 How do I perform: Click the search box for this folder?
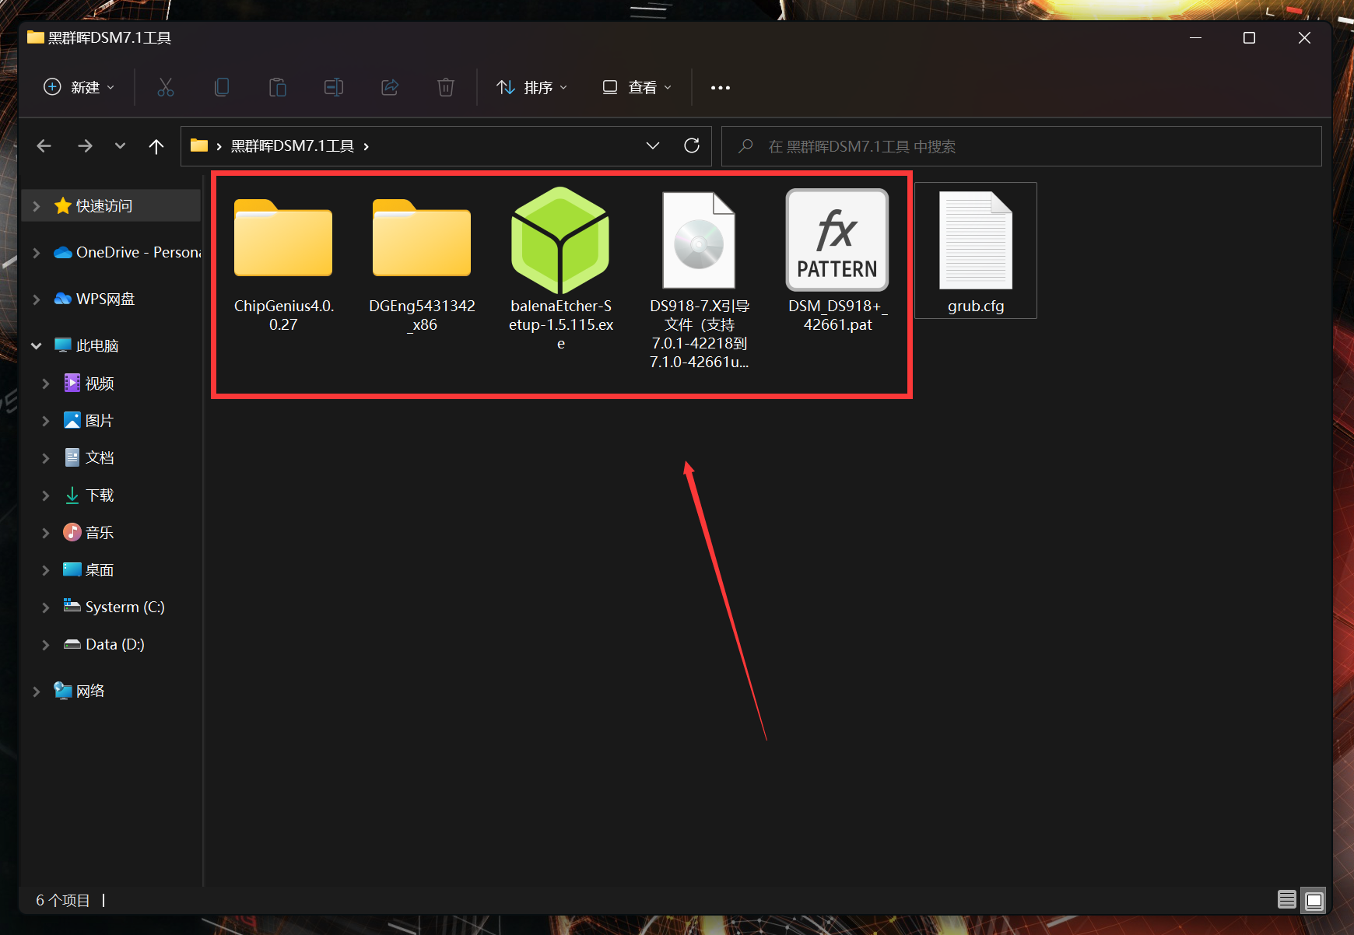pos(1021,146)
